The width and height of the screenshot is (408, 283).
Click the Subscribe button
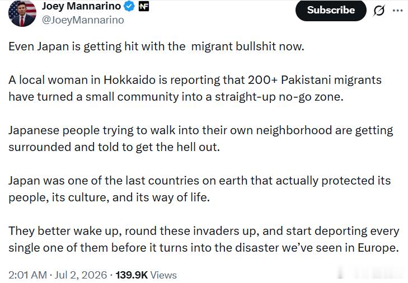pos(331,10)
